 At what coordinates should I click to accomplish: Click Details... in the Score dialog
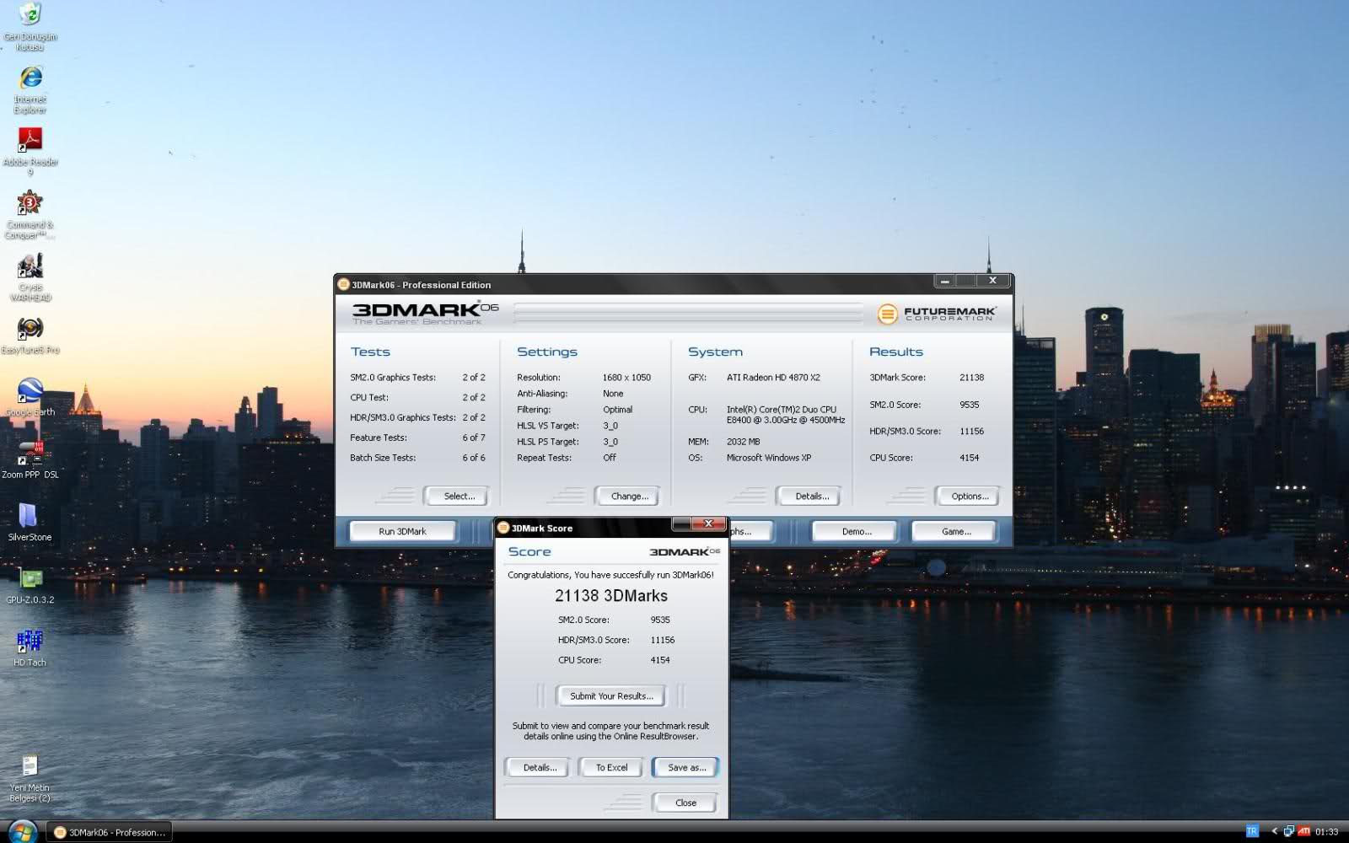pos(538,767)
